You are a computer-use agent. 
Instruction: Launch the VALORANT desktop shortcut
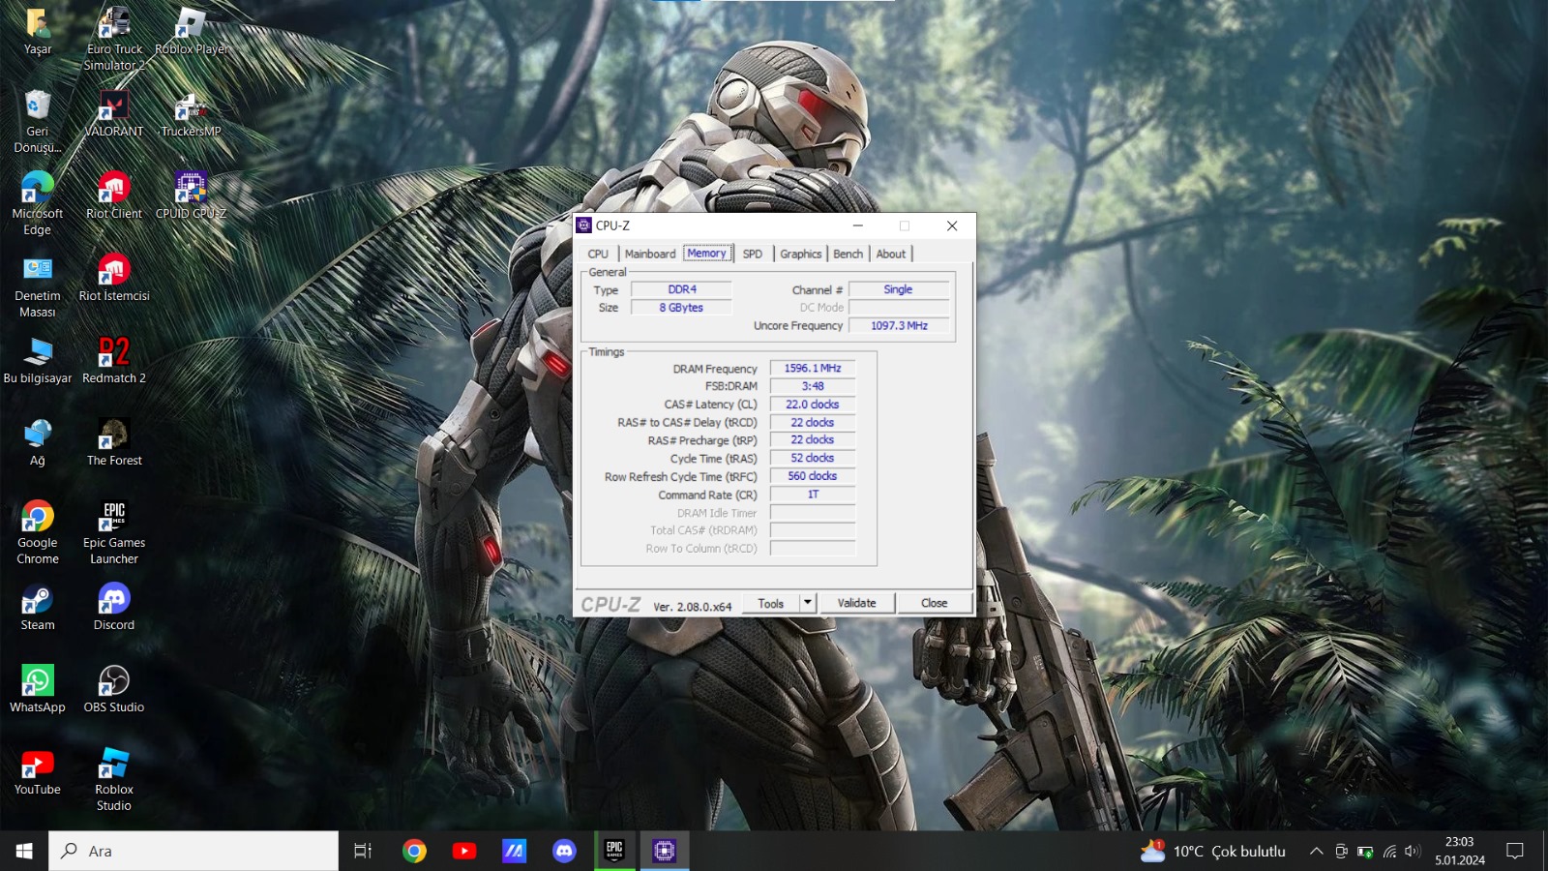point(114,114)
